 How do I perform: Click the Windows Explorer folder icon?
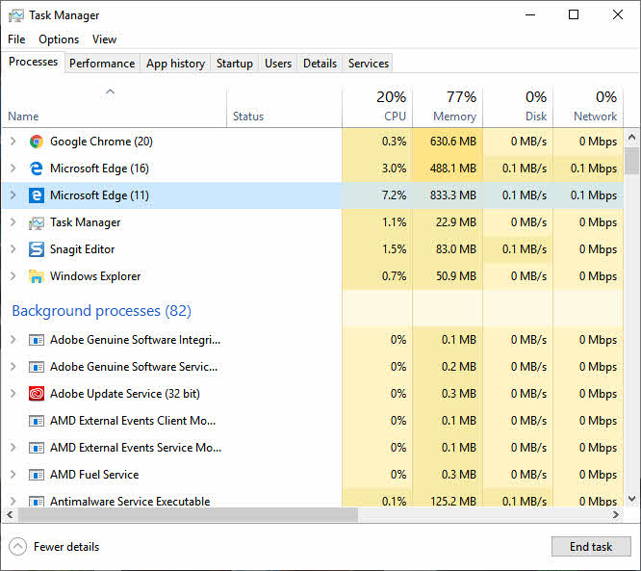[x=37, y=276]
